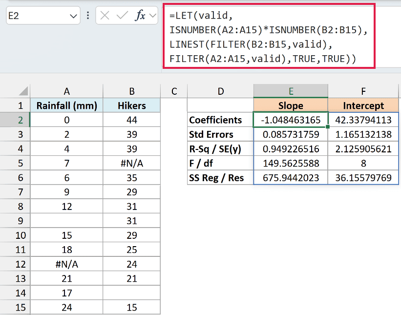Viewport: 401px width, 315px height.
Task: Open the three-dot name box options handle
Action: point(88,16)
